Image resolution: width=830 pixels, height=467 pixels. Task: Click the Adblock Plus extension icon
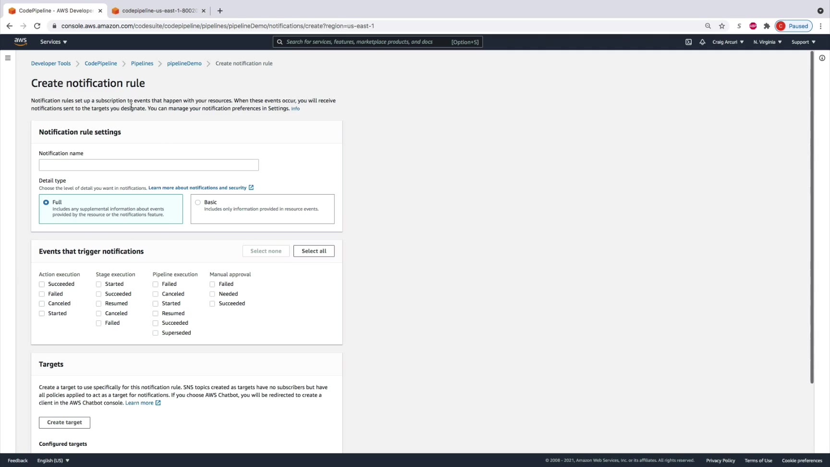pyautogui.click(x=753, y=26)
